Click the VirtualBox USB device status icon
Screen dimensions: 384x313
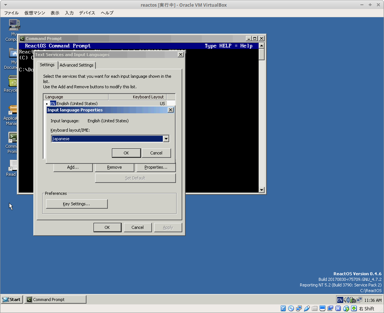(307, 309)
